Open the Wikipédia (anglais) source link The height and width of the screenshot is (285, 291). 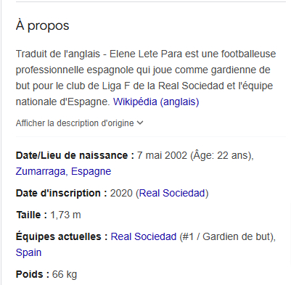coord(156,102)
